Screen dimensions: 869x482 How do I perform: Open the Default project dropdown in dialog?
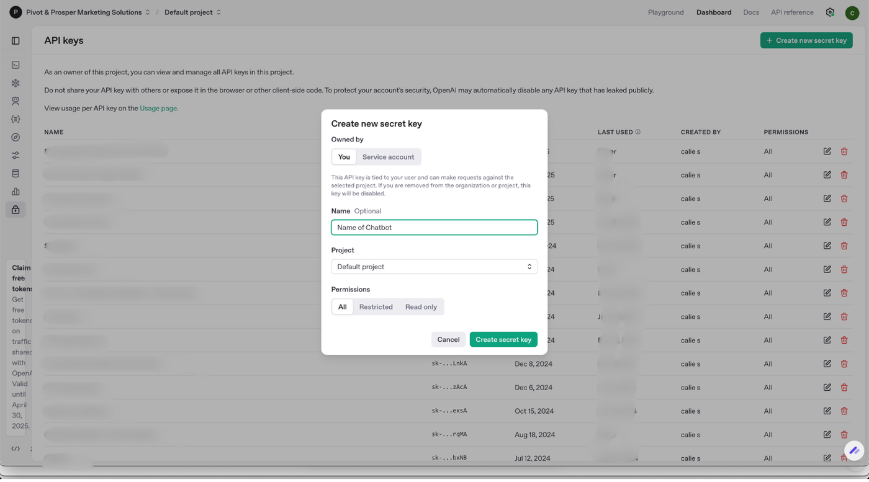pos(434,267)
